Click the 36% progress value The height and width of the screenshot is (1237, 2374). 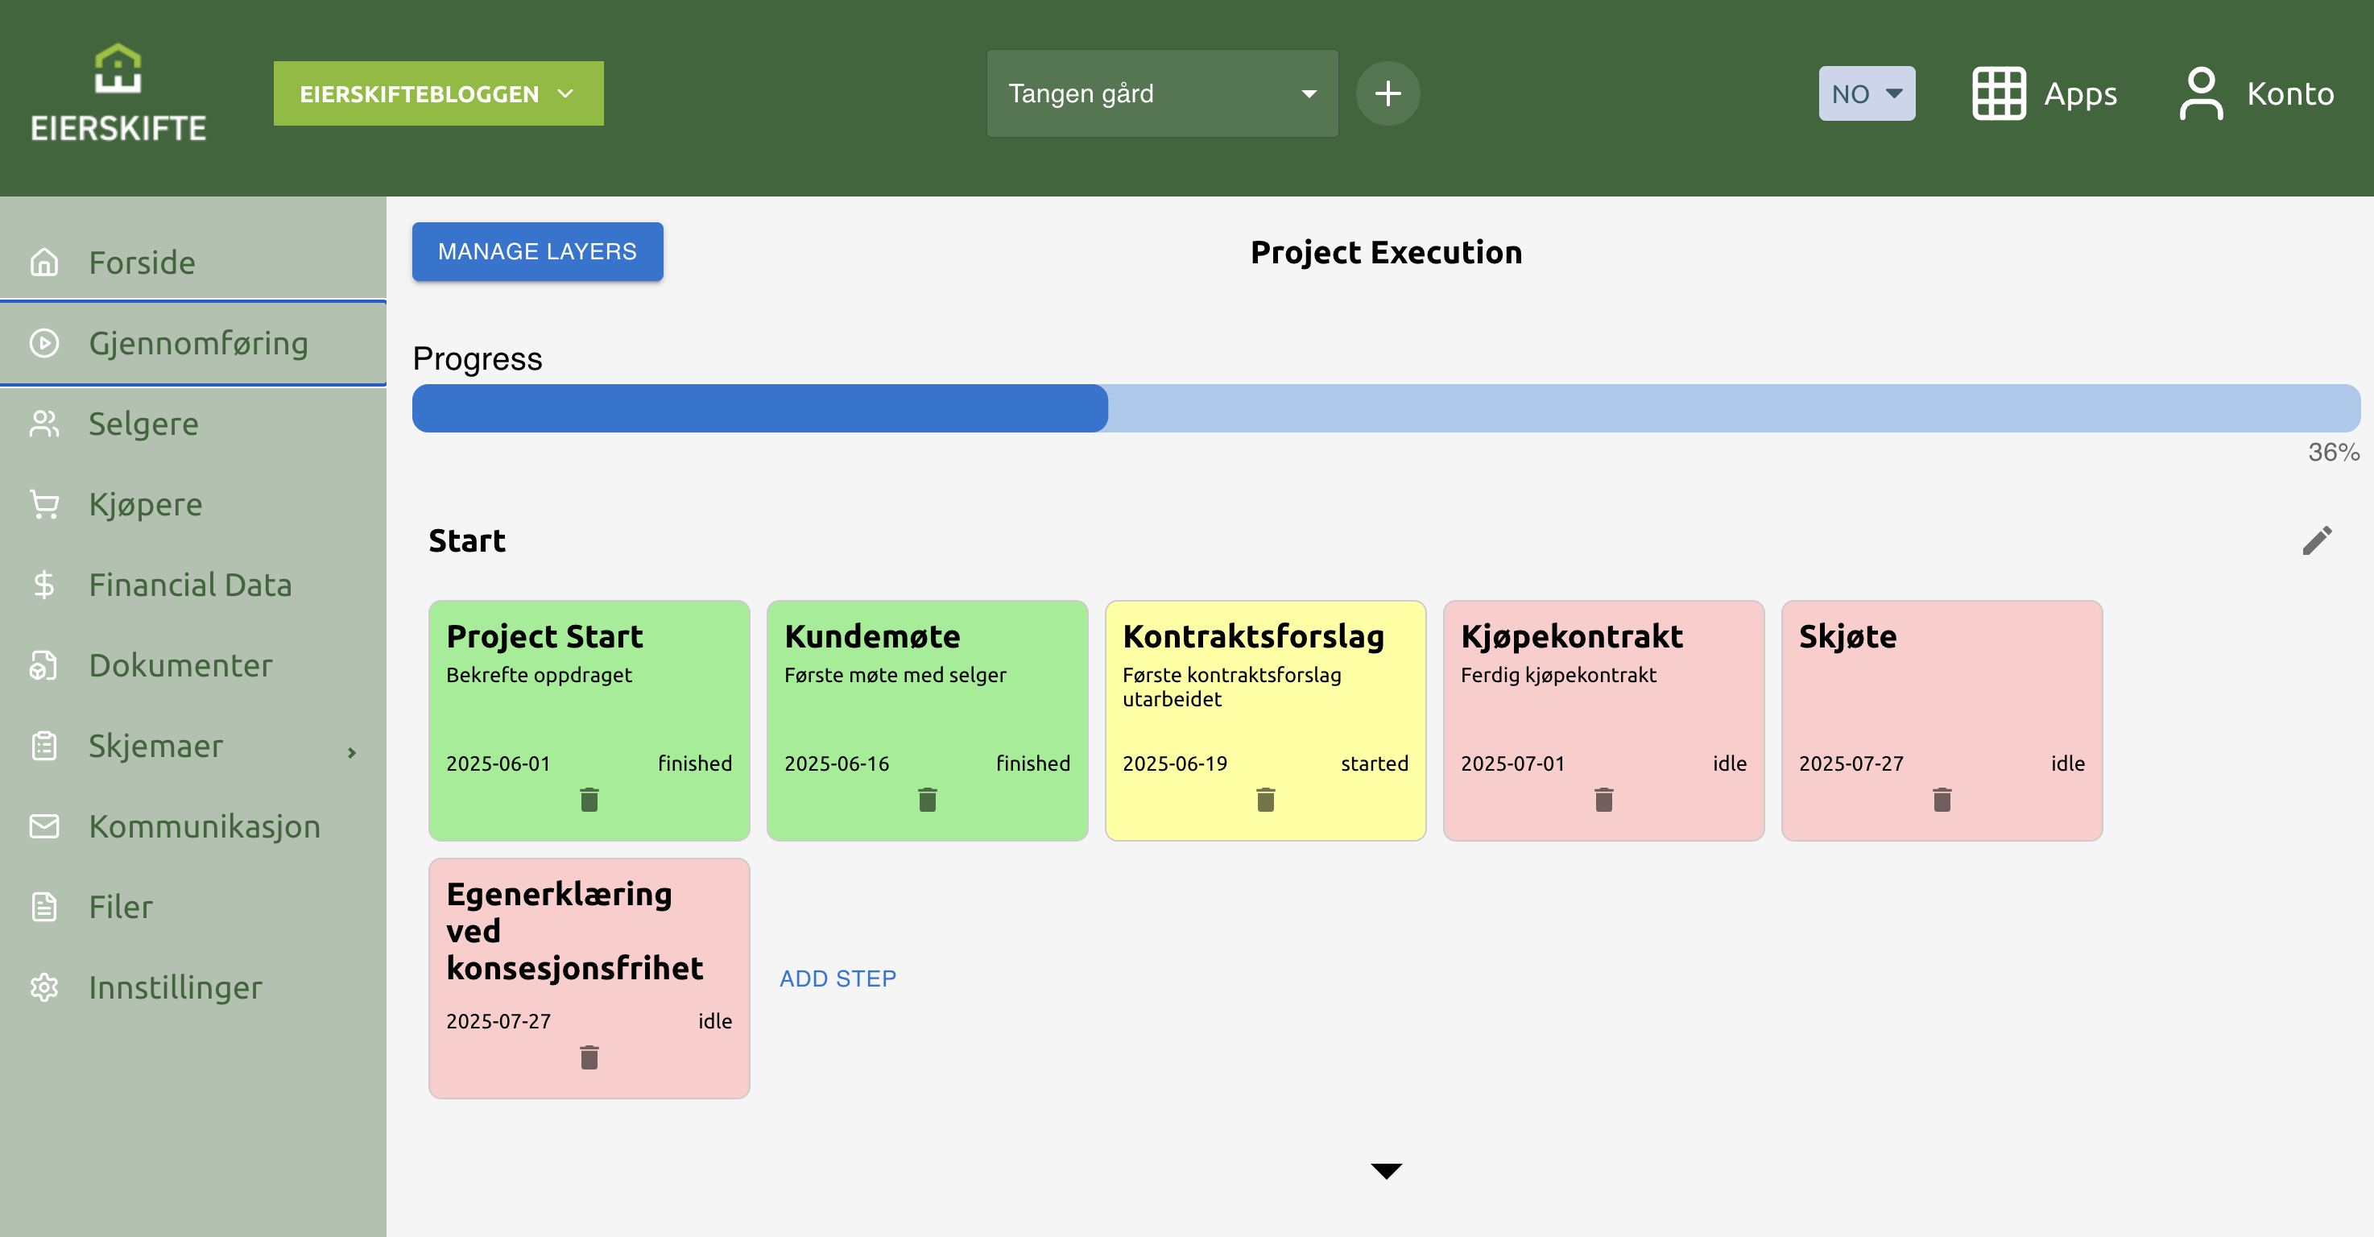[2334, 453]
